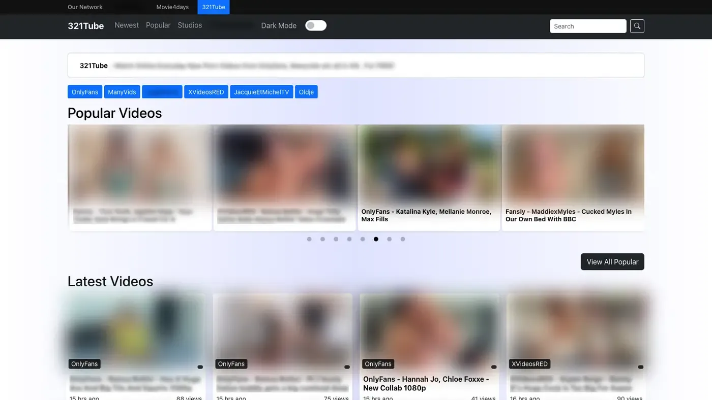Jump to the third carousel slide dot
Image resolution: width=712 pixels, height=400 pixels.
pyautogui.click(x=336, y=239)
